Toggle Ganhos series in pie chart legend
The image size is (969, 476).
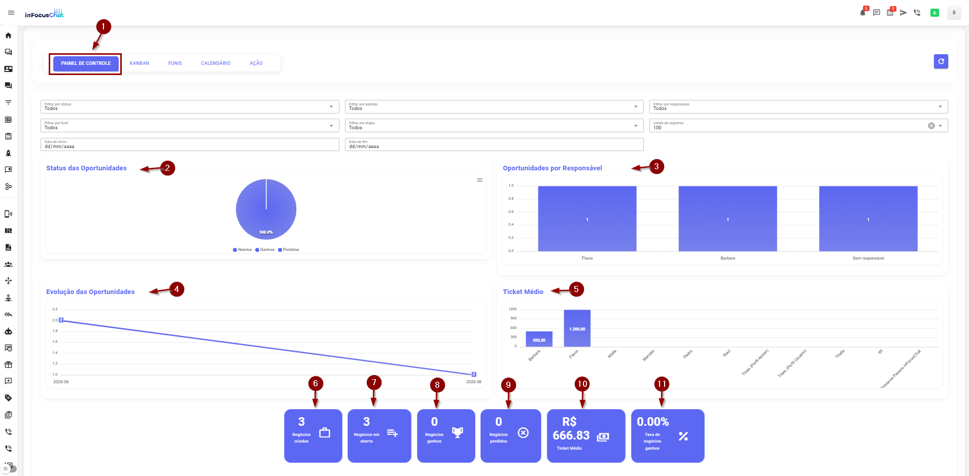coord(265,250)
